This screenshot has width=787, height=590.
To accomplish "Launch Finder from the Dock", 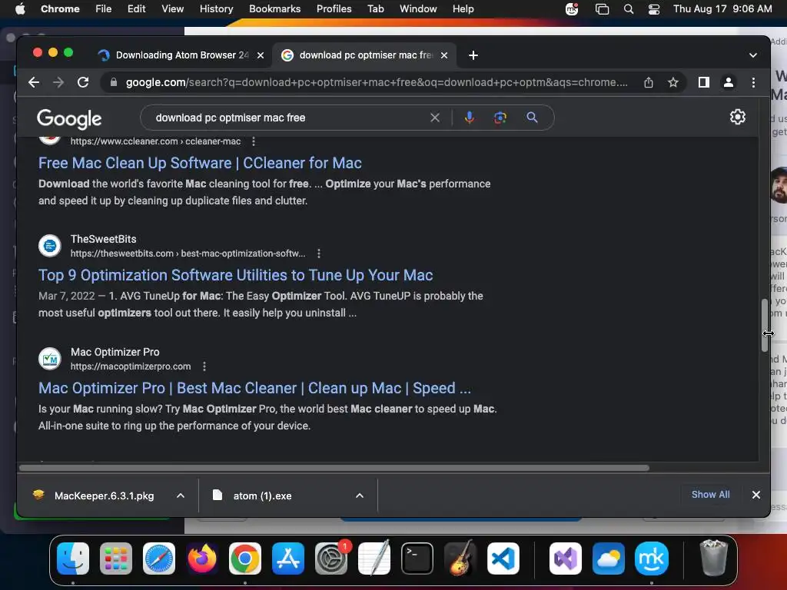I will (x=73, y=559).
